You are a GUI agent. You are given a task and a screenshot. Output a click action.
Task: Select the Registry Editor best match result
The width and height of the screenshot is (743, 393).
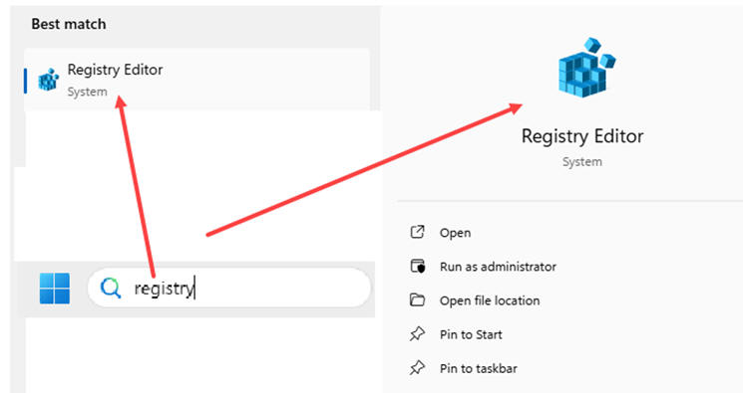196,79
